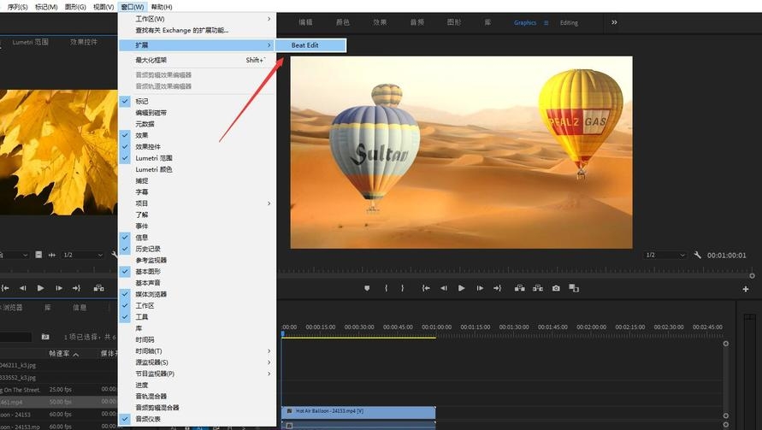Image resolution: width=762 pixels, height=430 pixels.
Task: Select Hot Air Balloon clip in timeline
Action: click(358, 411)
